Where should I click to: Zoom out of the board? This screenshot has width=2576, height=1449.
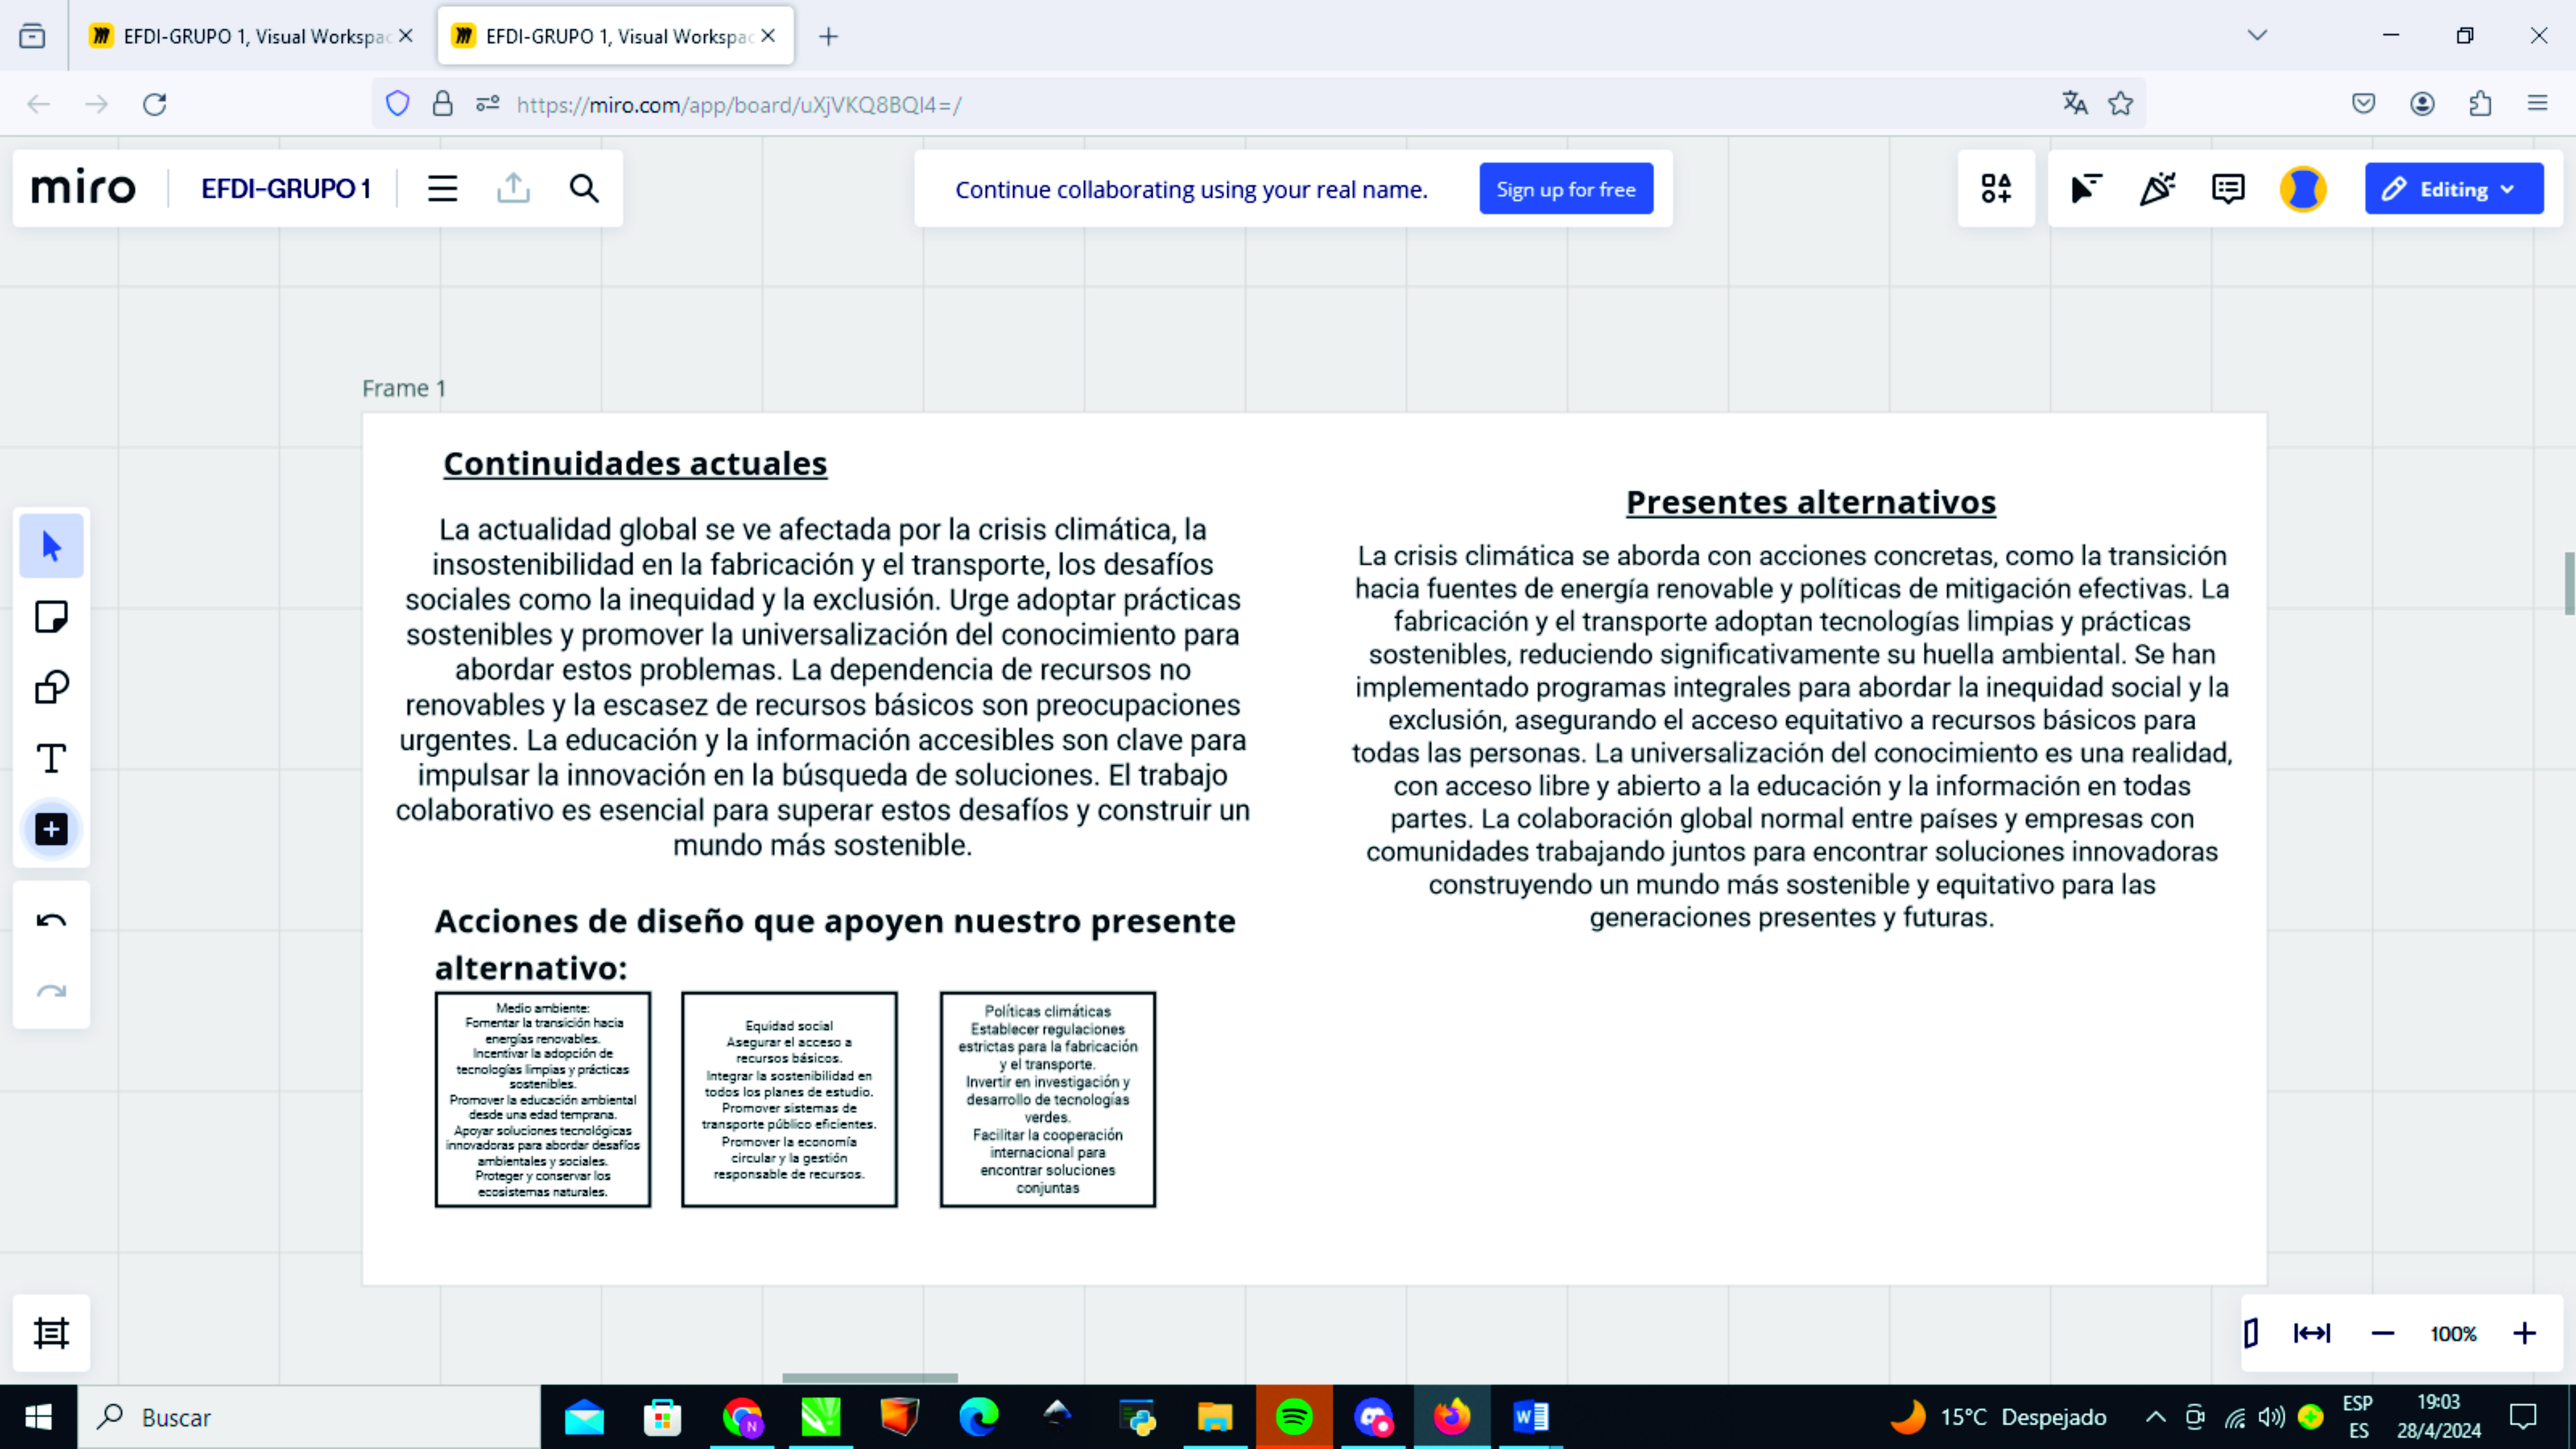(2383, 1333)
